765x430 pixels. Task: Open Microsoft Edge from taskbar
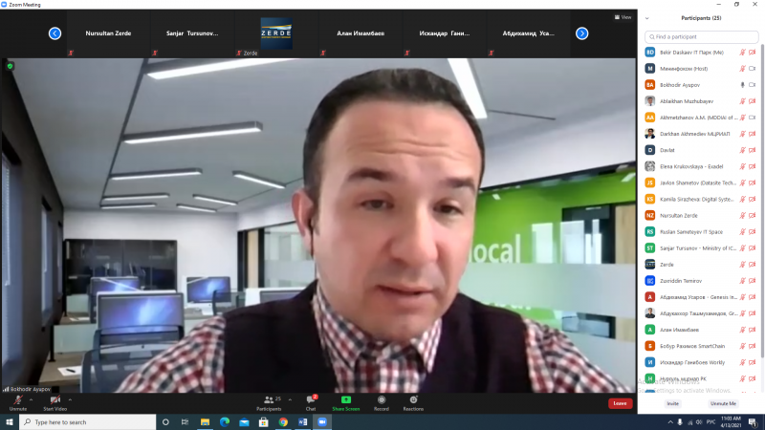tap(225, 422)
